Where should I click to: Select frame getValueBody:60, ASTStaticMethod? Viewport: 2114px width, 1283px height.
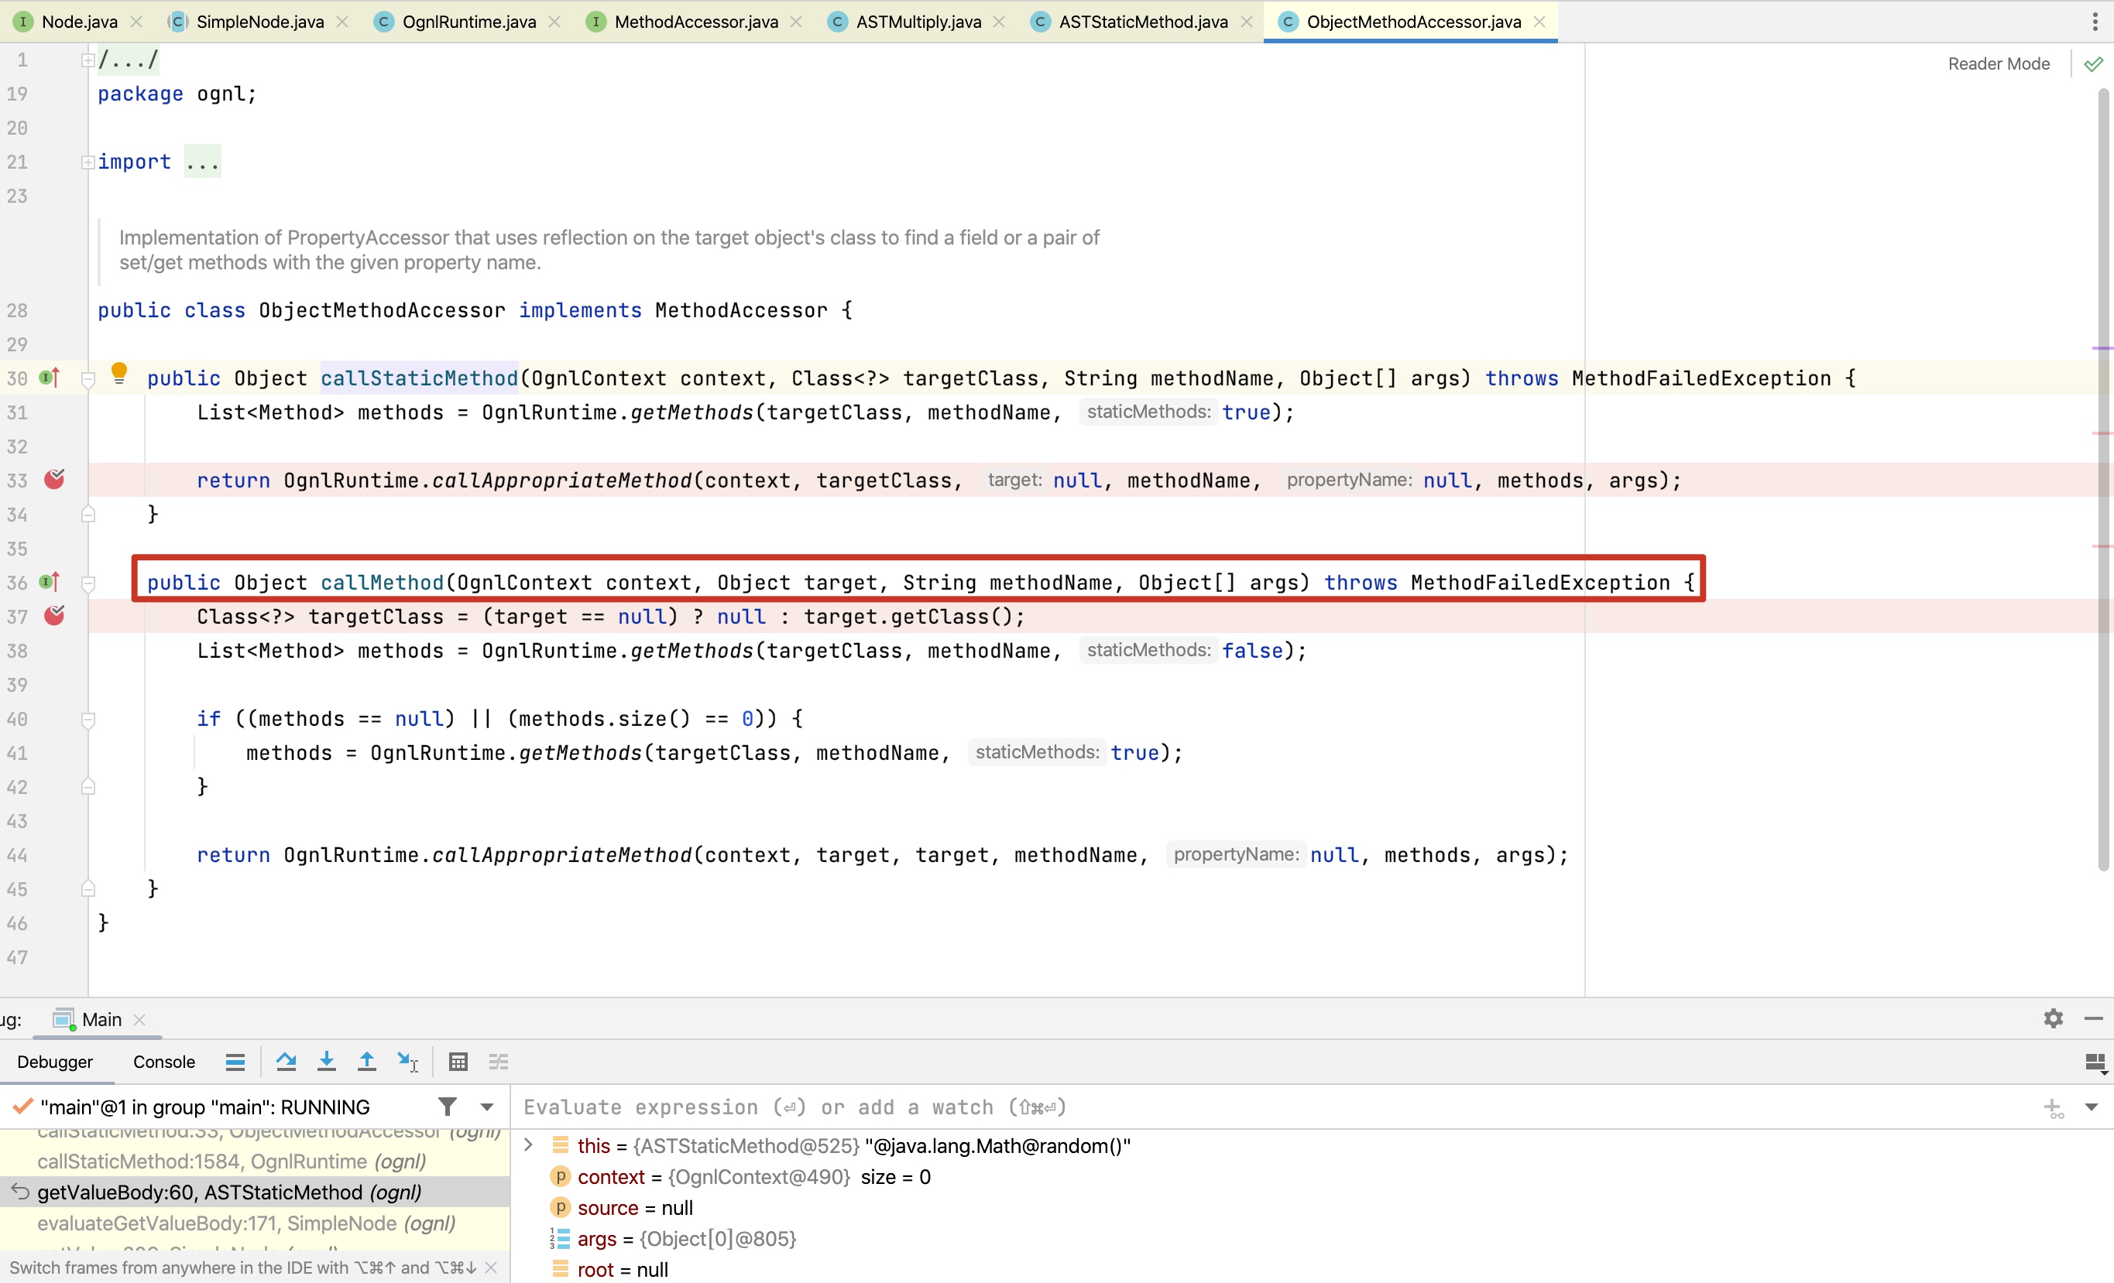coord(255,1192)
